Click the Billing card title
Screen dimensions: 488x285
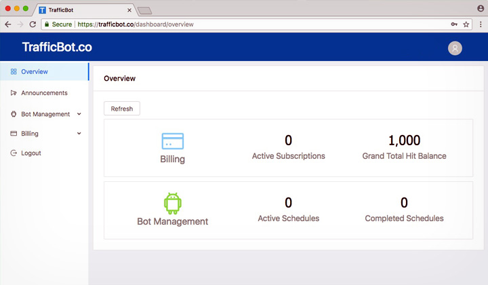pos(172,159)
